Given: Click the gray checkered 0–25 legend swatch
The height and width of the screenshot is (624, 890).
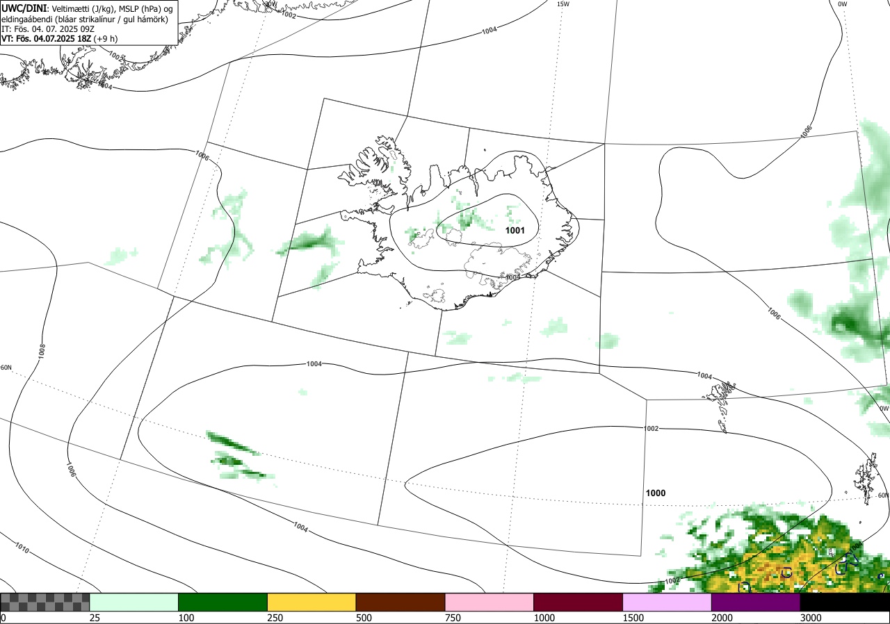Looking at the screenshot, I should [x=44, y=602].
